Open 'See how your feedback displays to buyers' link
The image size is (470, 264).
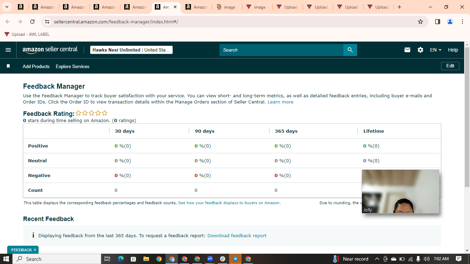point(229,203)
